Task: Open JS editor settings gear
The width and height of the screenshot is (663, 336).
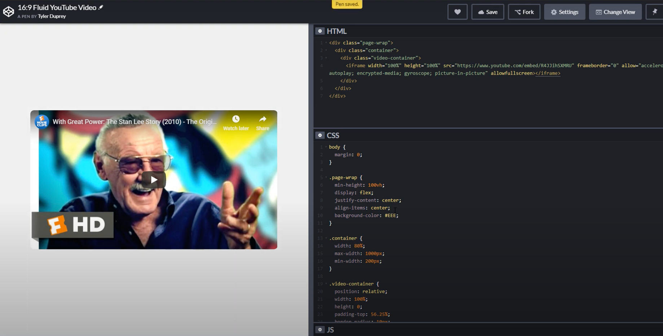Action: [x=320, y=330]
